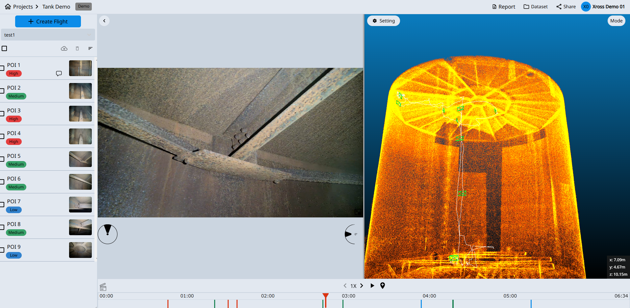The height and width of the screenshot is (308, 630).
Task: Click the clapperboard icon above timeline
Action: [103, 287]
